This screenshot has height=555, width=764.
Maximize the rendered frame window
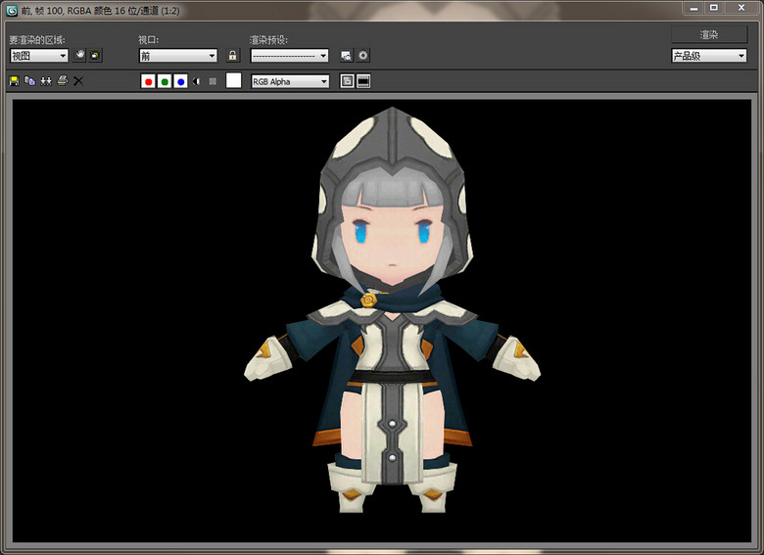click(714, 8)
